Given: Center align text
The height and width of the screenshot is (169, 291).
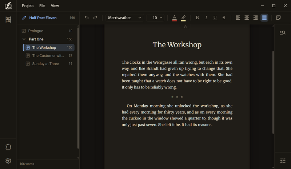Looking at the screenshot, I should 247,17.
